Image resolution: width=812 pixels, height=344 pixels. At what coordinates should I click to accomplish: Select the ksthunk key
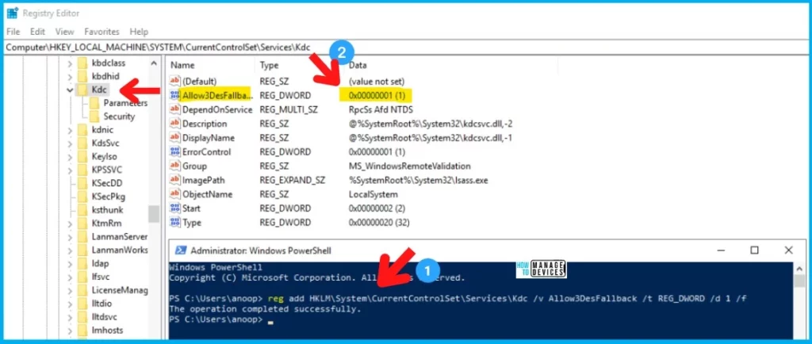tap(107, 210)
